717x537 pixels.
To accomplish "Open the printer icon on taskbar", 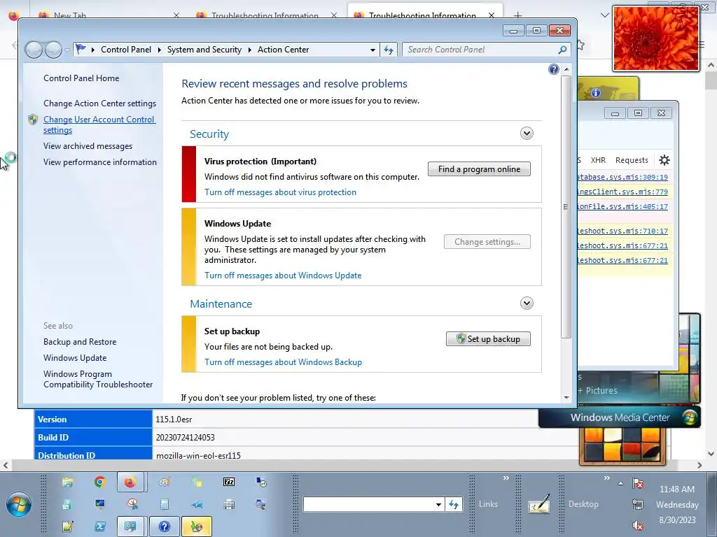I will click(x=229, y=504).
